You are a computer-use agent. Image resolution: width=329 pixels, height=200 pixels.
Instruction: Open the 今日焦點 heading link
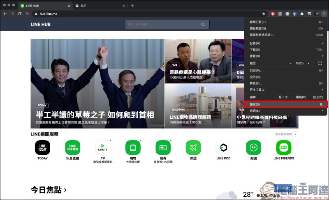click(49, 190)
